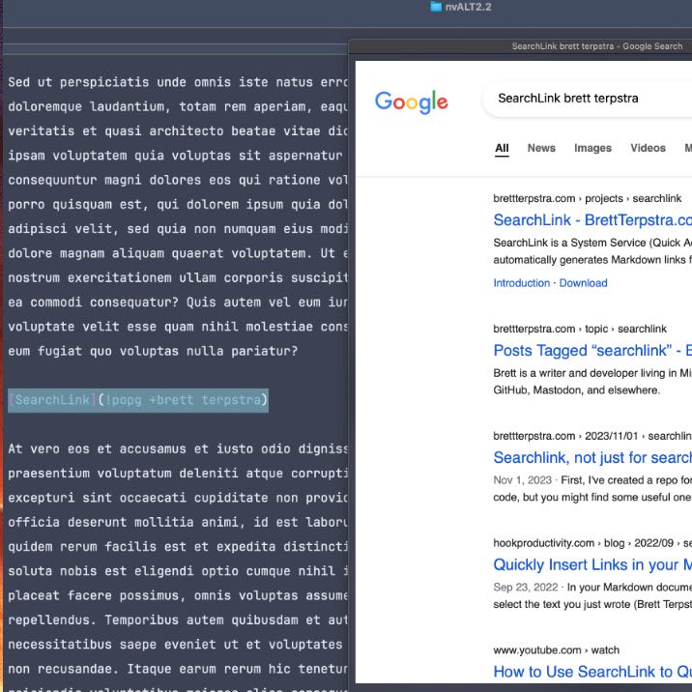The width and height of the screenshot is (692, 692).
Task: Switch to the News tab
Action: (x=541, y=148)
